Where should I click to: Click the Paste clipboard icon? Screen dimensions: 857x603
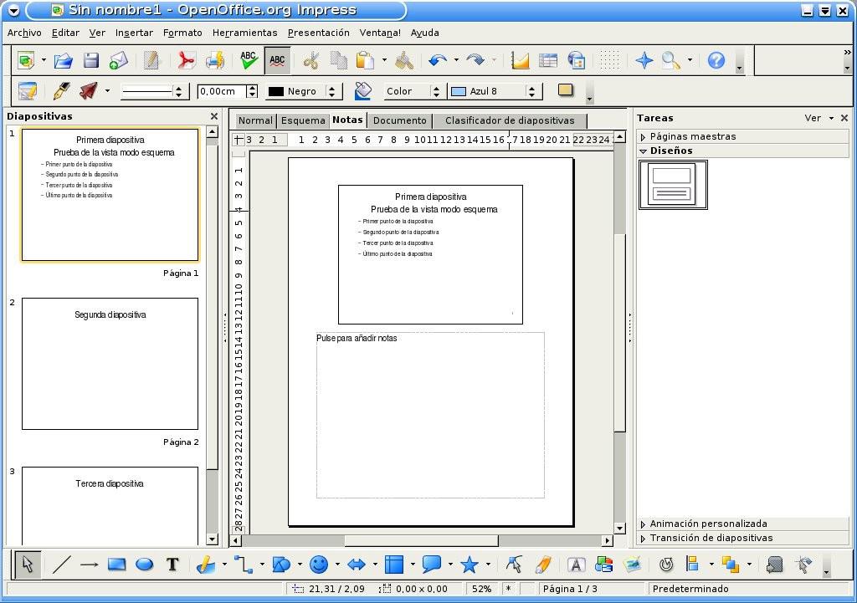(x=365, y=60)
